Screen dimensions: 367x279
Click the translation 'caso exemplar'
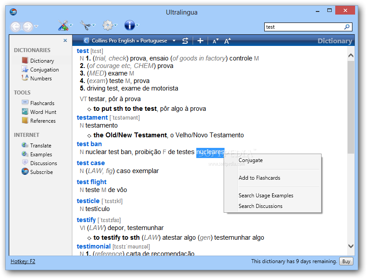point(138,171)
